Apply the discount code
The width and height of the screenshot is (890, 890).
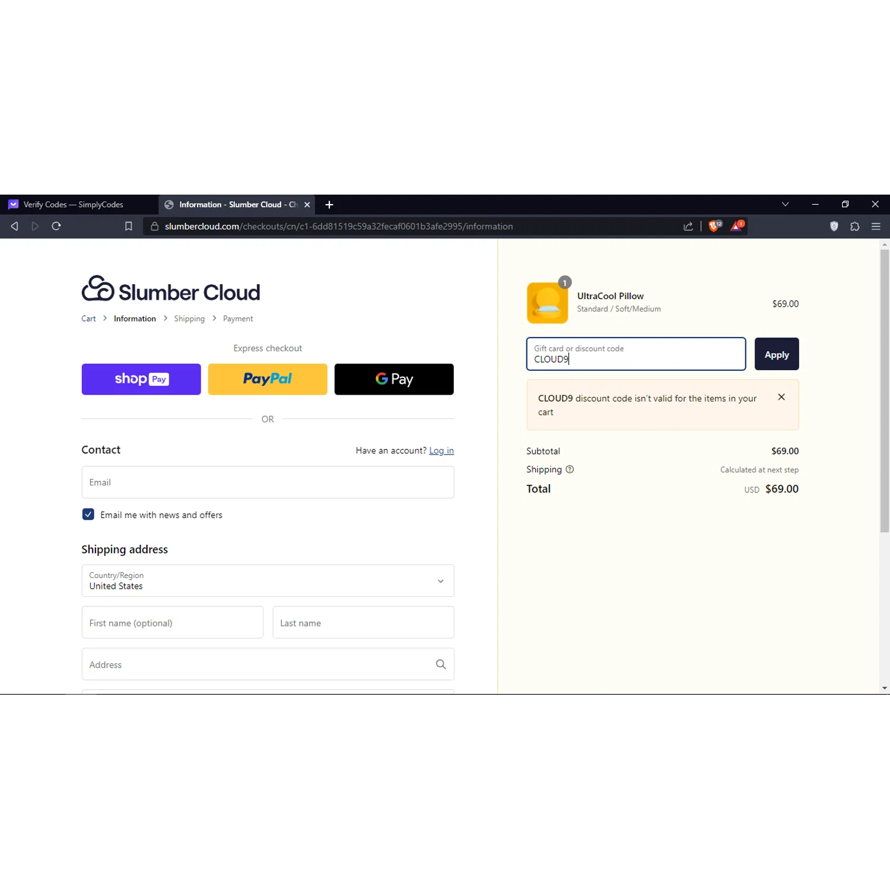[777, 354]
